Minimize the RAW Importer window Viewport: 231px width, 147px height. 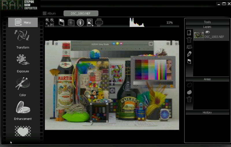219,4
